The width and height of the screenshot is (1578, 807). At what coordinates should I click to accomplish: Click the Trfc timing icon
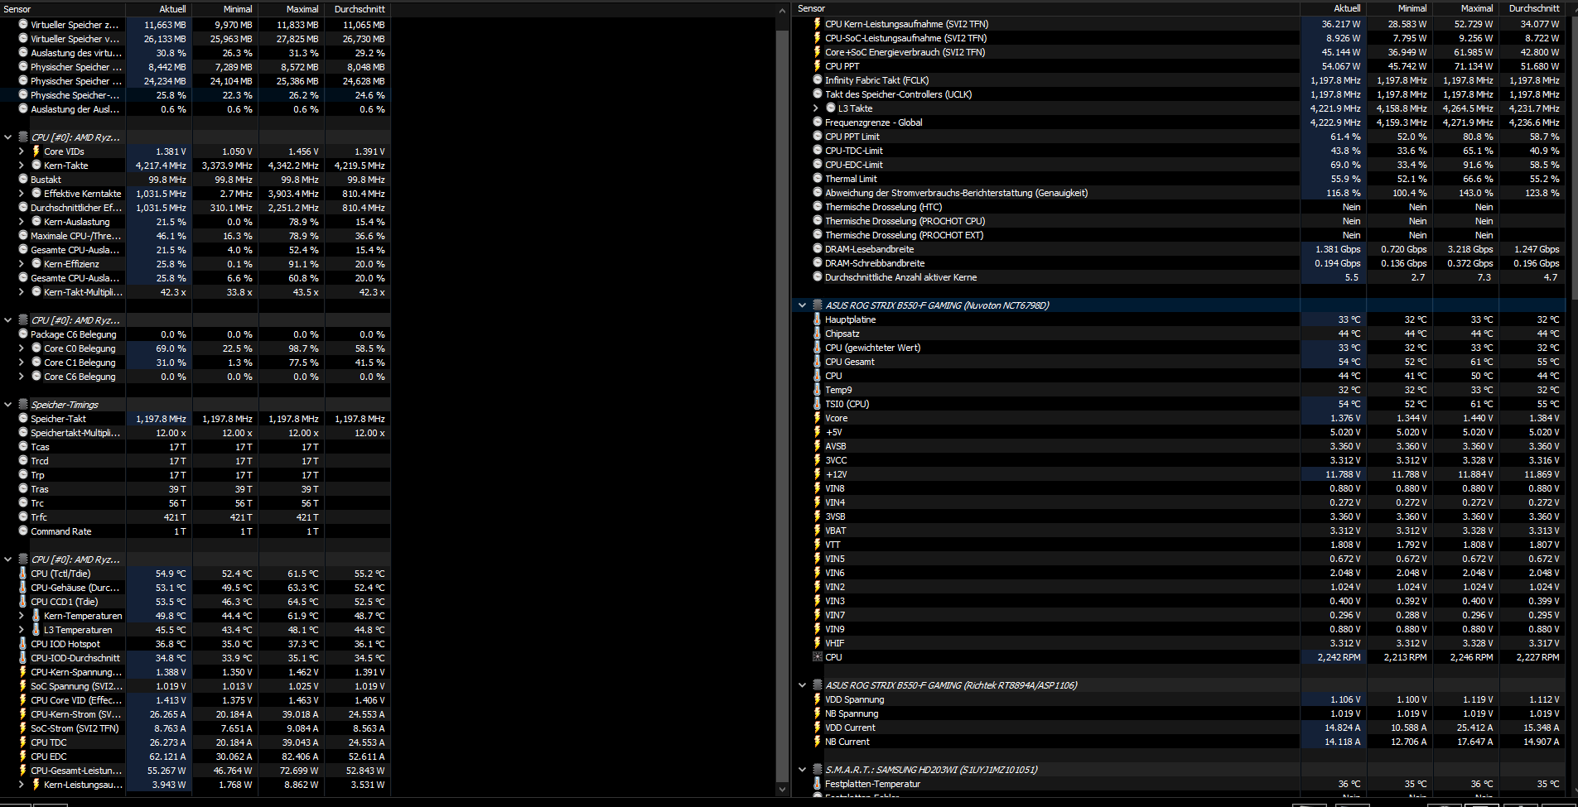click(23, 517)
